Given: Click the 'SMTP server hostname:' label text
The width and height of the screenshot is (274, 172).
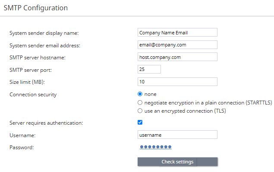Looking at the screenshot, I should point(38,58).
